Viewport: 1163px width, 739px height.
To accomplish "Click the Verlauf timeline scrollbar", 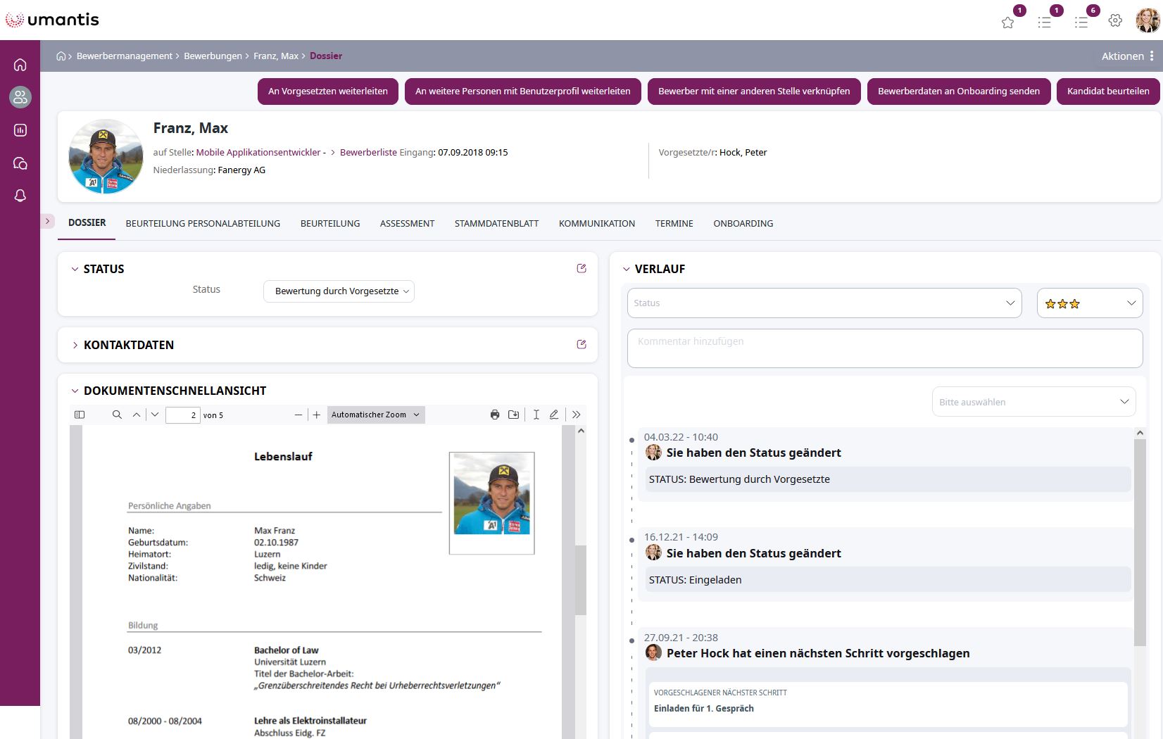I will 1140,542.
